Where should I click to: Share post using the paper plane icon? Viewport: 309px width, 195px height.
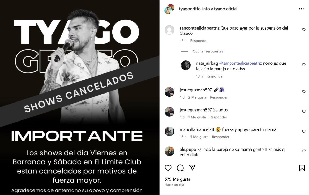pyautogui.click(x=192, y=168)
